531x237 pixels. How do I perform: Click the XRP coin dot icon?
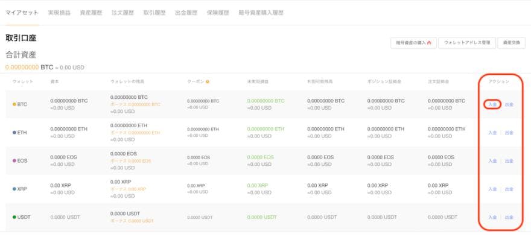(x=14, y=189)
